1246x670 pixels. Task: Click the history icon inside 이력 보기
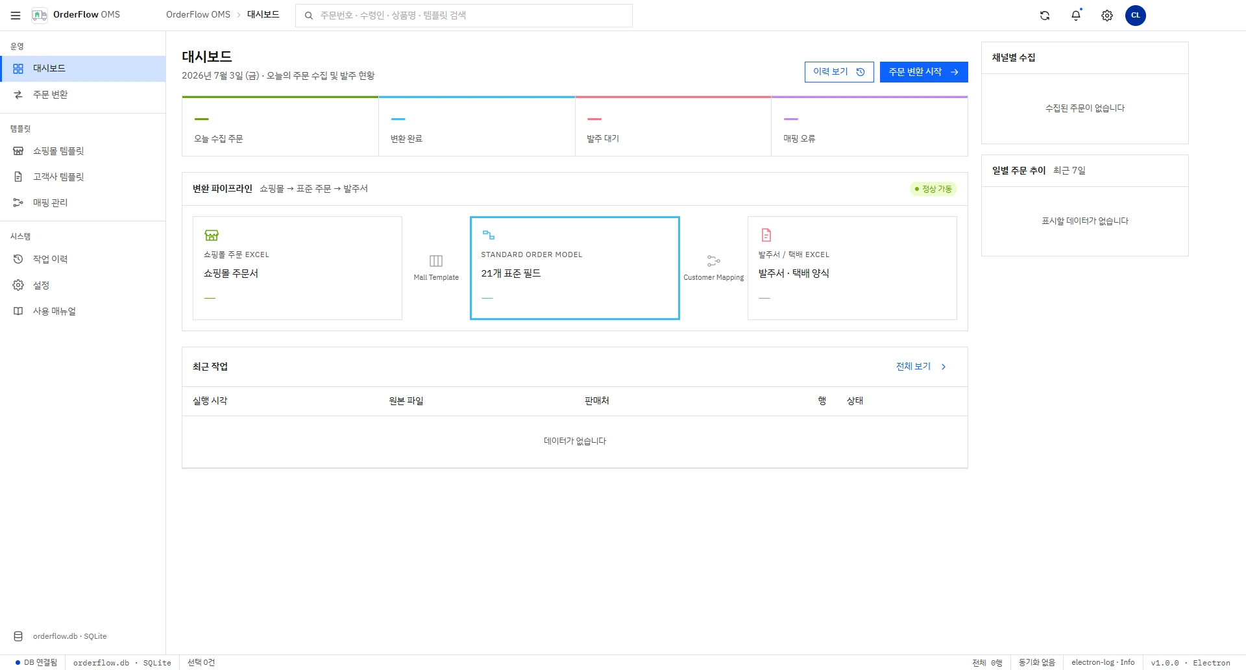tap(861, 72)
